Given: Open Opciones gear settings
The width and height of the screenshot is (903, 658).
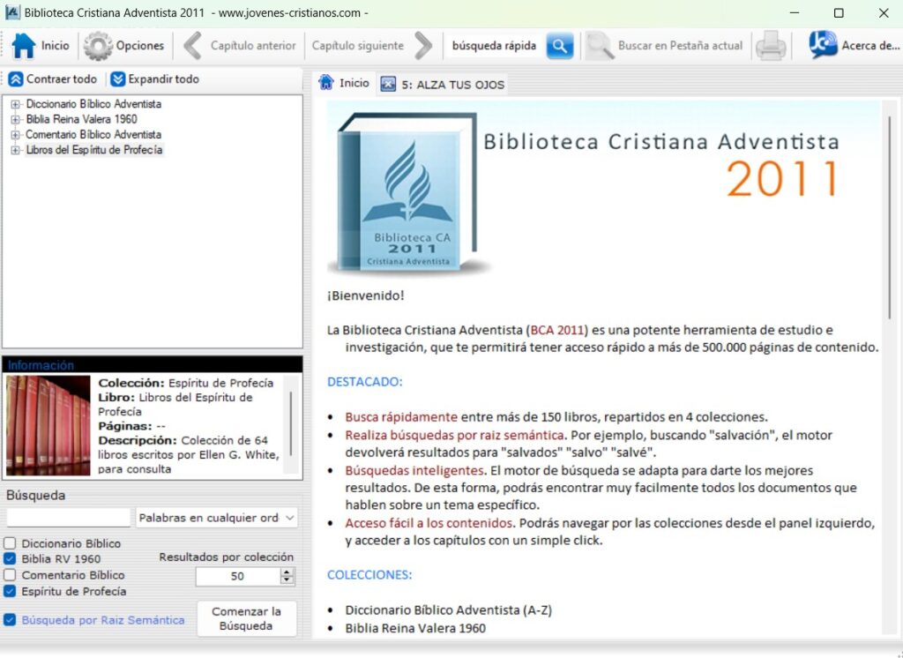Looking at the screenshot, I should point(98,45).
